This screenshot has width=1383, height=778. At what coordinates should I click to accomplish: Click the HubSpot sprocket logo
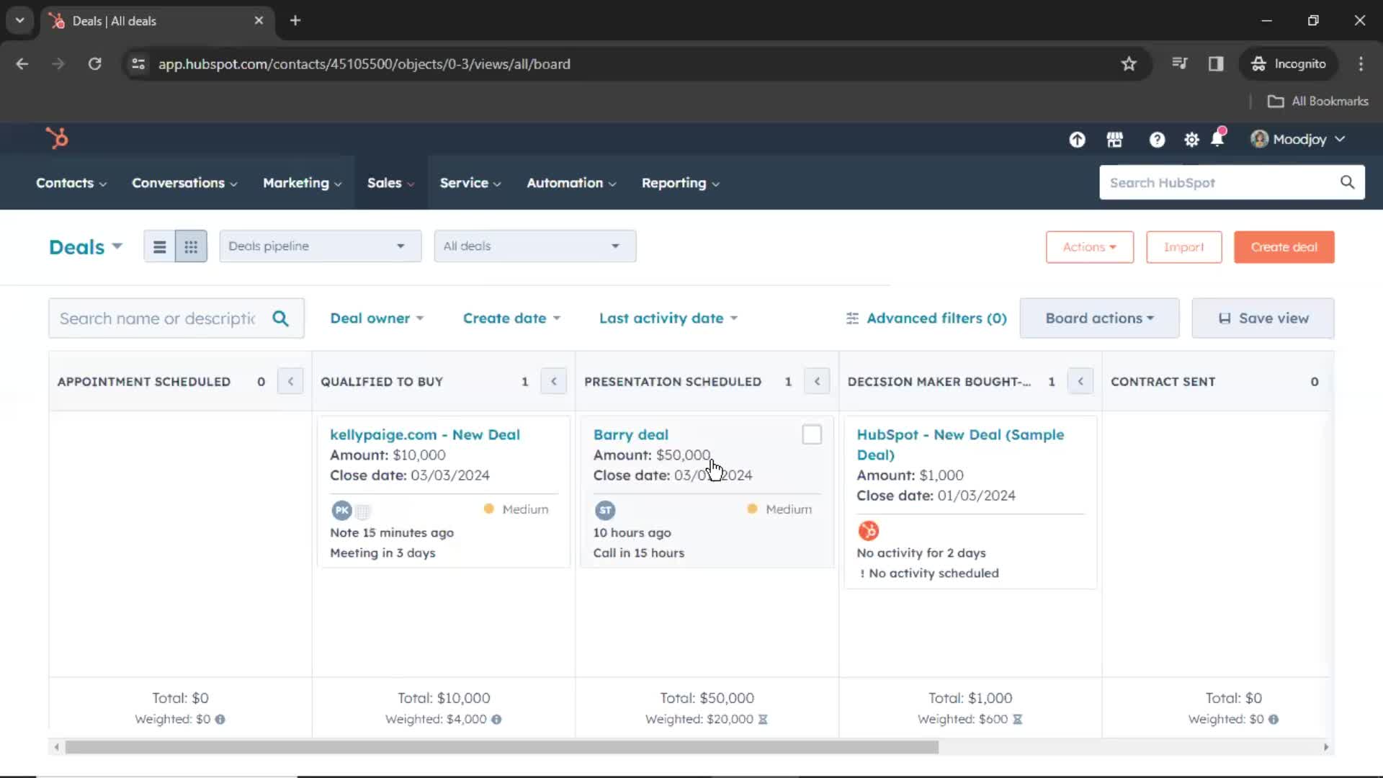click(x=57, y=138)
